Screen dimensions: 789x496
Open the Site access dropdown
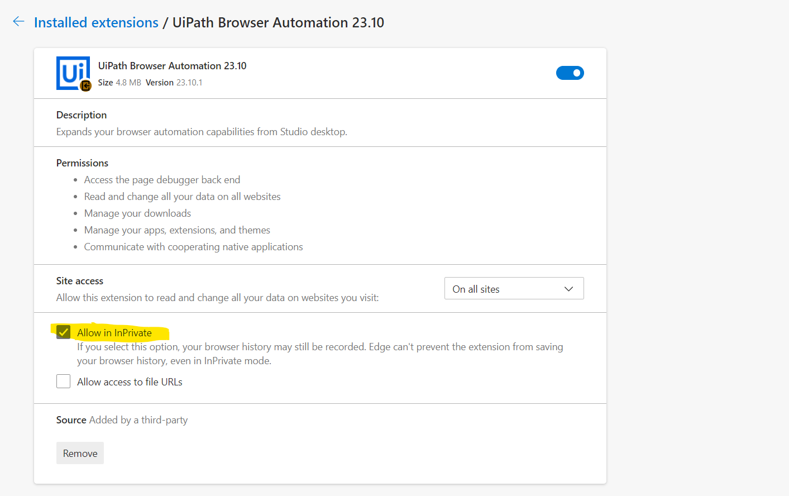514,289
